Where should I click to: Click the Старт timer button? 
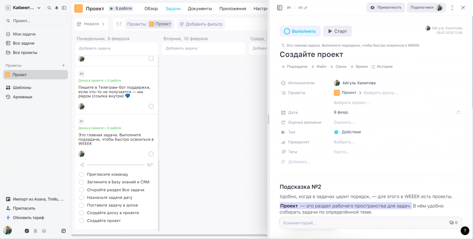(337, 31)
